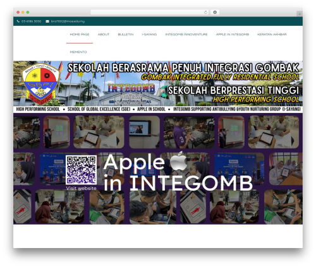Screen dimensions: 316x267
Task: Click the phone icon in top bar
Action: 18,21
